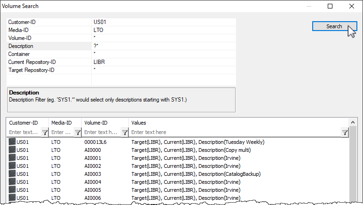
Task: Click the Customer-ID field showing US01
Action: click(x=164, y=22)
